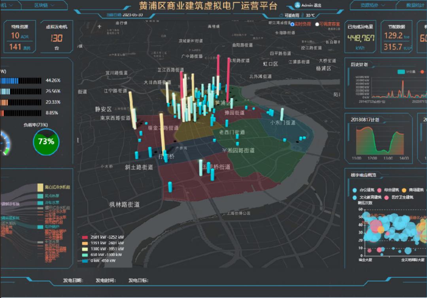Expand the top-left panel dropdown chevron
The width and height of the screenshot is (427, 298).
(11, 4)
